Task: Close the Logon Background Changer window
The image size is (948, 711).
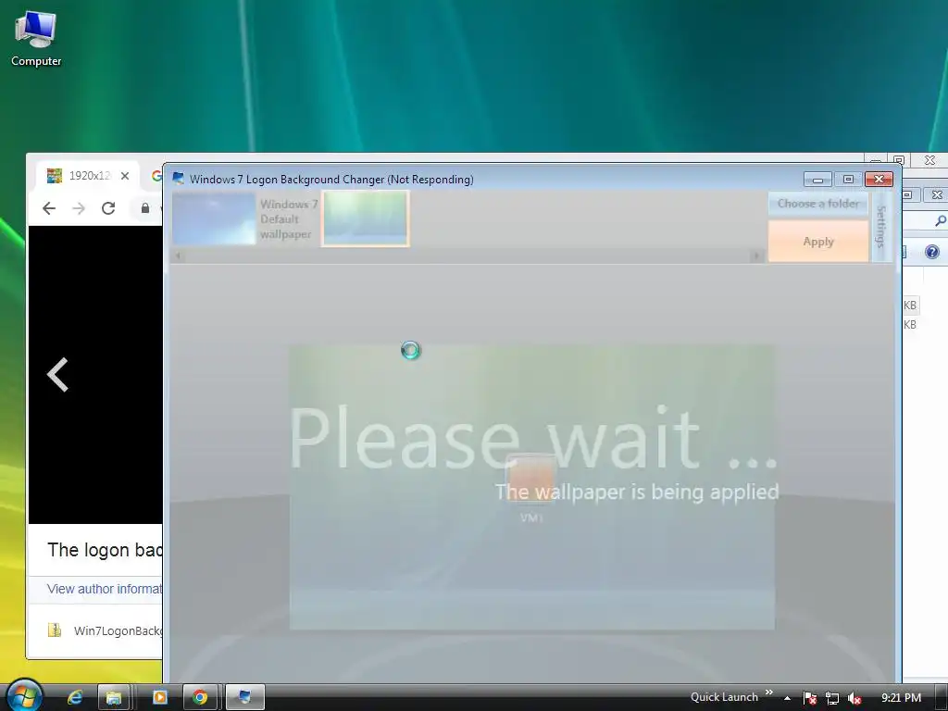Action: [x=879, y=179]
